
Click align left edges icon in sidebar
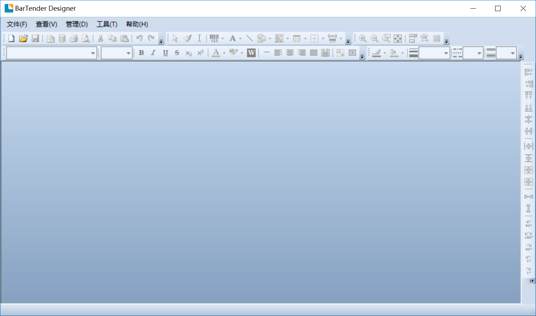click(x=528, y=72)
